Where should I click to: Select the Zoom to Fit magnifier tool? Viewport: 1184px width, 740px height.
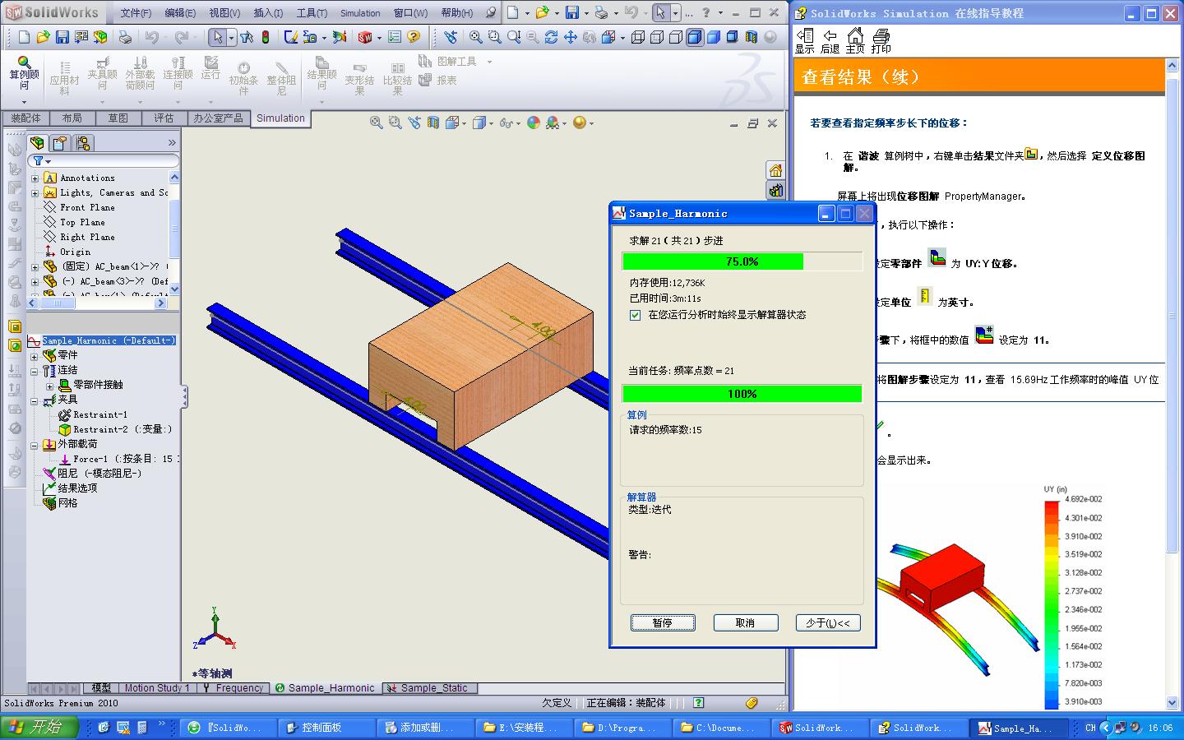coord(476,37)
